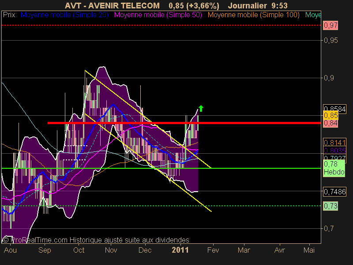Click the Oct month label on time axis

point(79,250)
